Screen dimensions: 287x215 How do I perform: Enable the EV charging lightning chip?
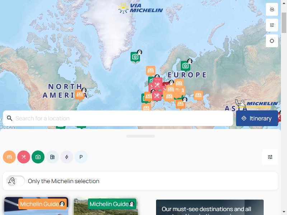(67, 157)
